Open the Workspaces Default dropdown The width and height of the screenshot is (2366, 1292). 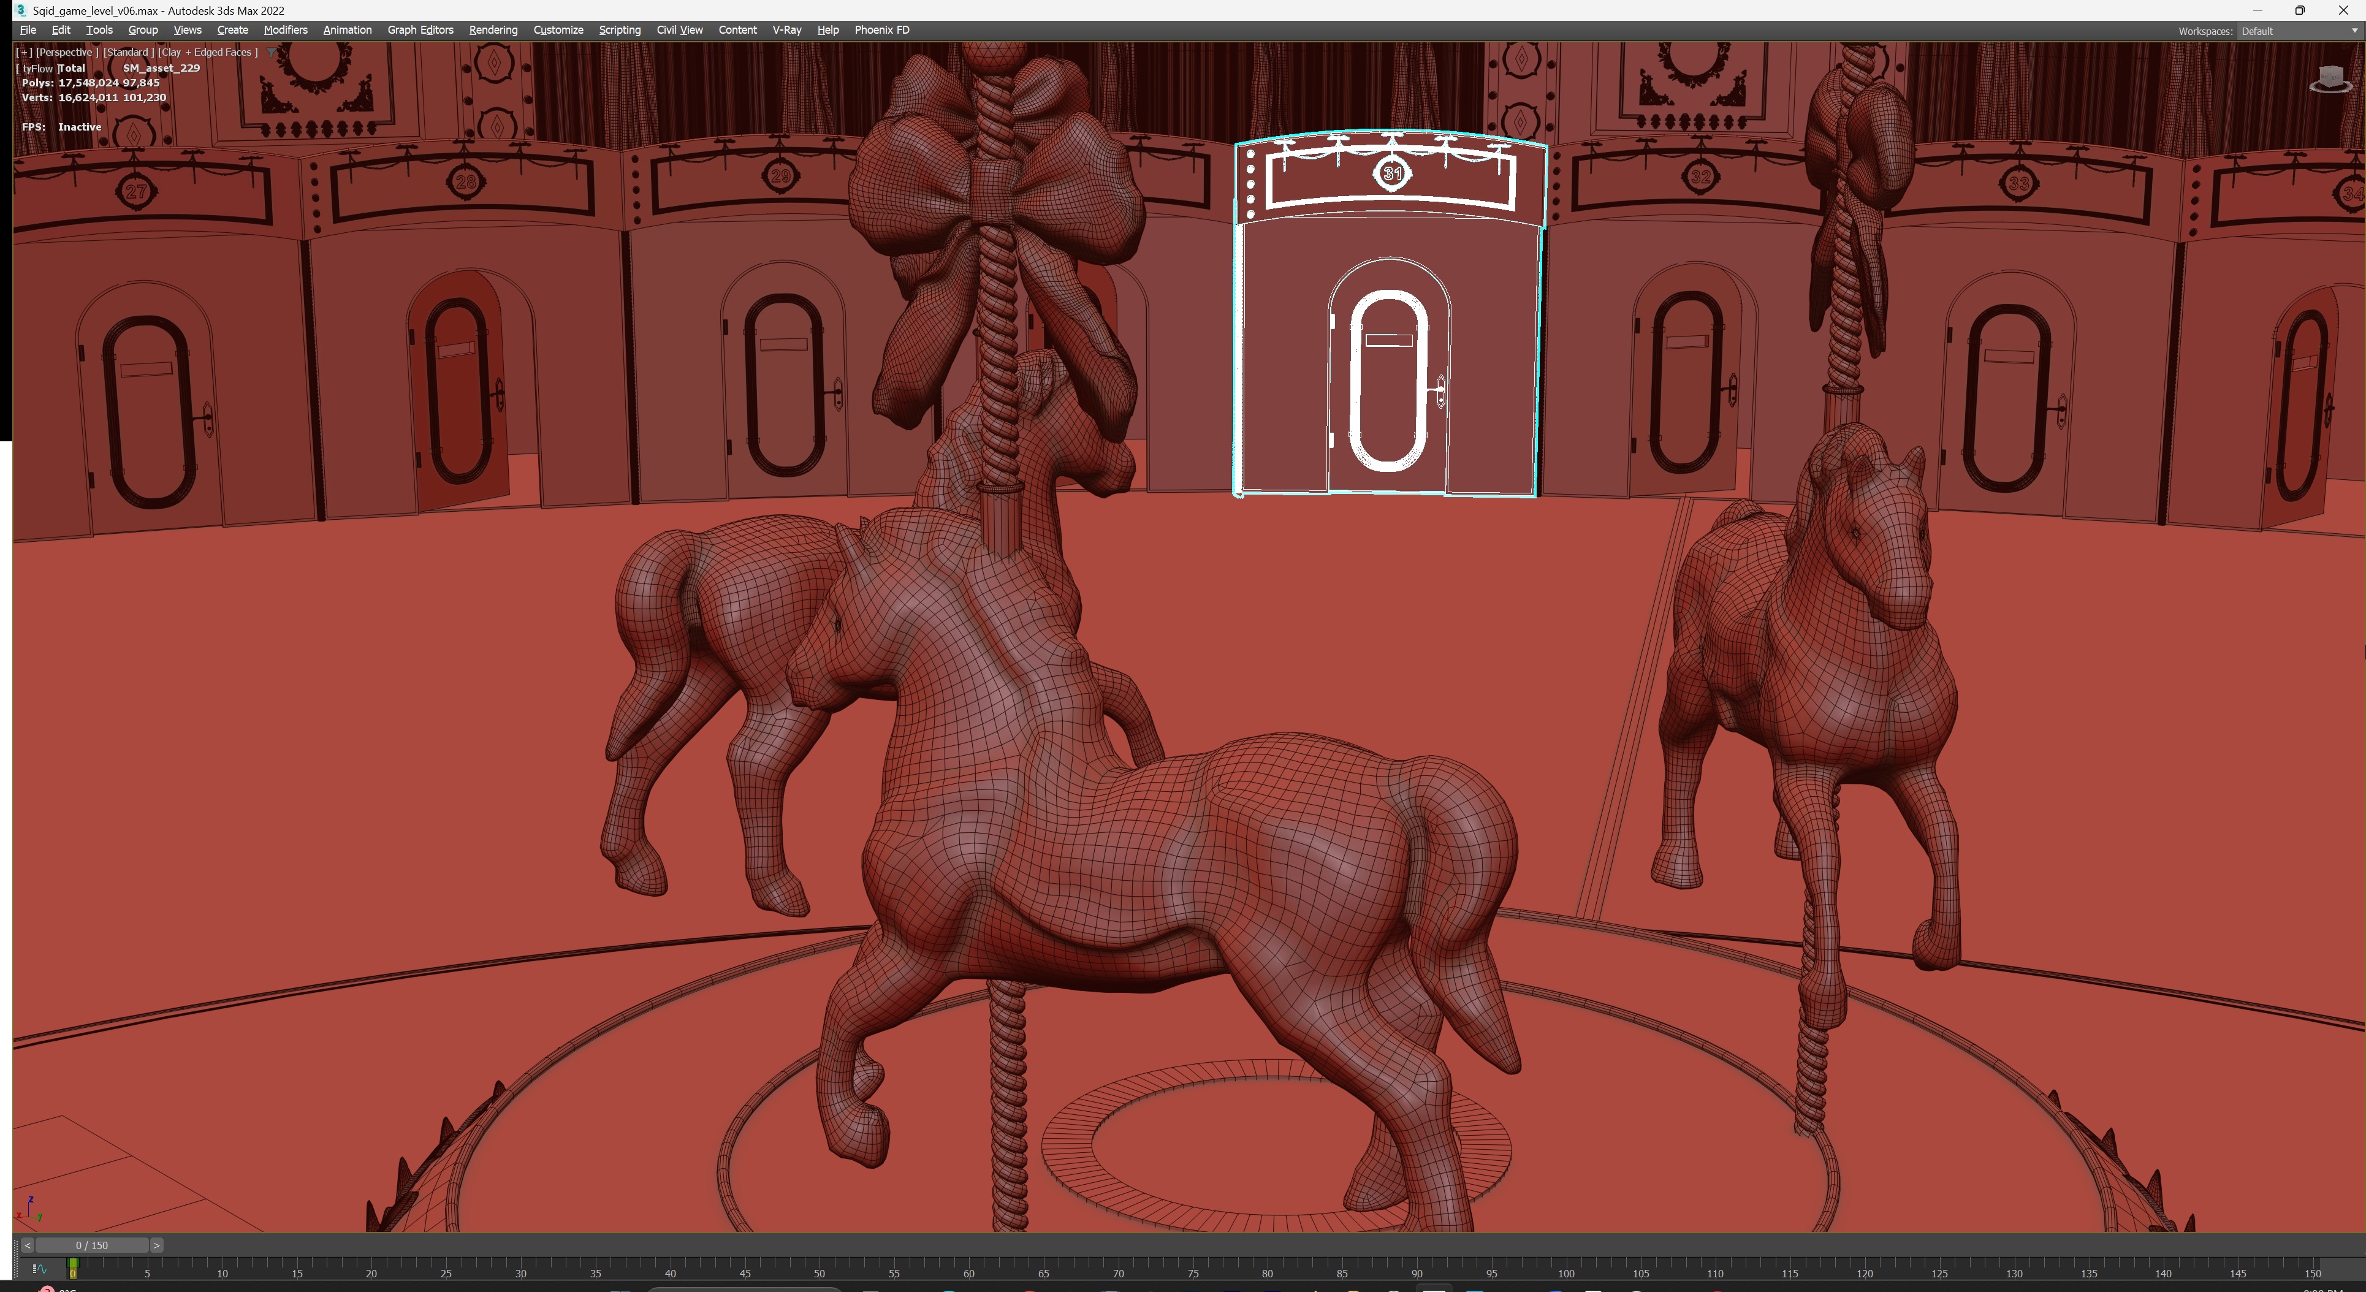2299,31
